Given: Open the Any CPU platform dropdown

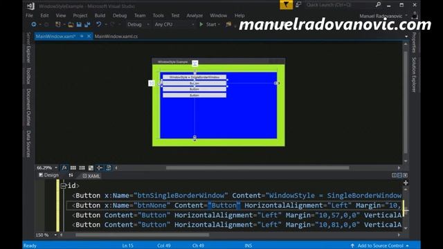Looking at the screenshot, I should point(174,25).
